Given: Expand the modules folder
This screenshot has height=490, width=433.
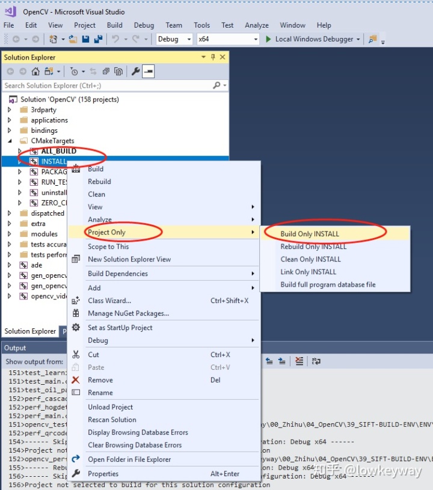Looking at the screenshot, I should 9,234.
